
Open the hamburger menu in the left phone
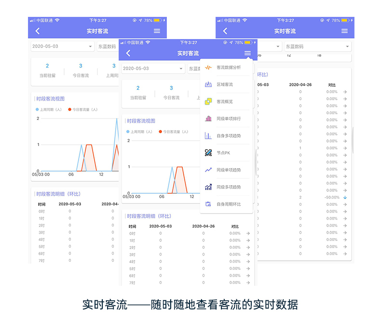coord(157,31)
